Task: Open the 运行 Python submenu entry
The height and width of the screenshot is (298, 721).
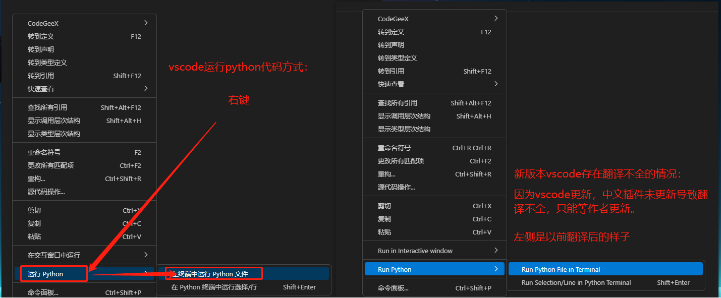Action: coord(84,274)
